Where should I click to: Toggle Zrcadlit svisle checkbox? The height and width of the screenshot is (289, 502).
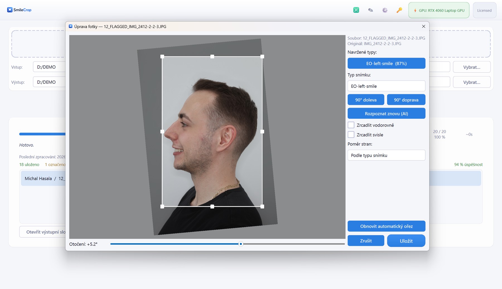point(351,135)
